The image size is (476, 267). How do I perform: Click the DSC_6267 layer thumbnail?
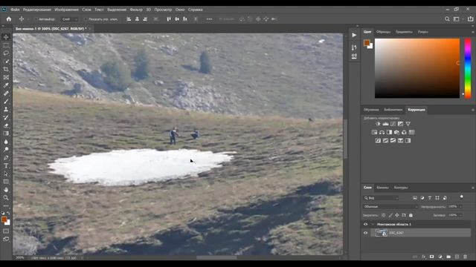[382, 233]
